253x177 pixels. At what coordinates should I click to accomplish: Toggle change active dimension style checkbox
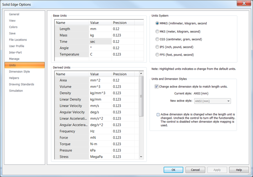[x=156, y=86]
